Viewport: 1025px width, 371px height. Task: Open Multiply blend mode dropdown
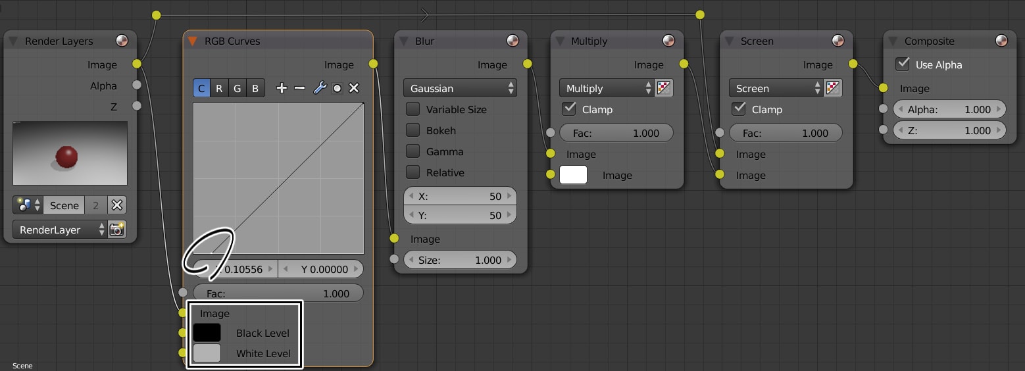[607, 88]
